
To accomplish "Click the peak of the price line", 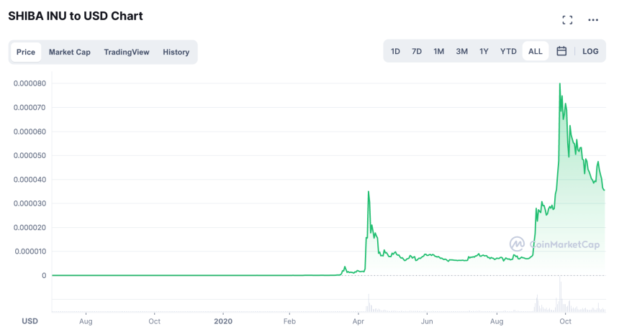I will point(559,84).
